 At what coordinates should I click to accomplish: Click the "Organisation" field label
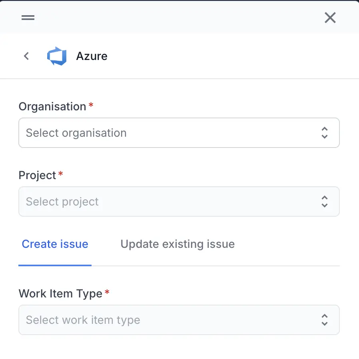click(x=52, y=107)
